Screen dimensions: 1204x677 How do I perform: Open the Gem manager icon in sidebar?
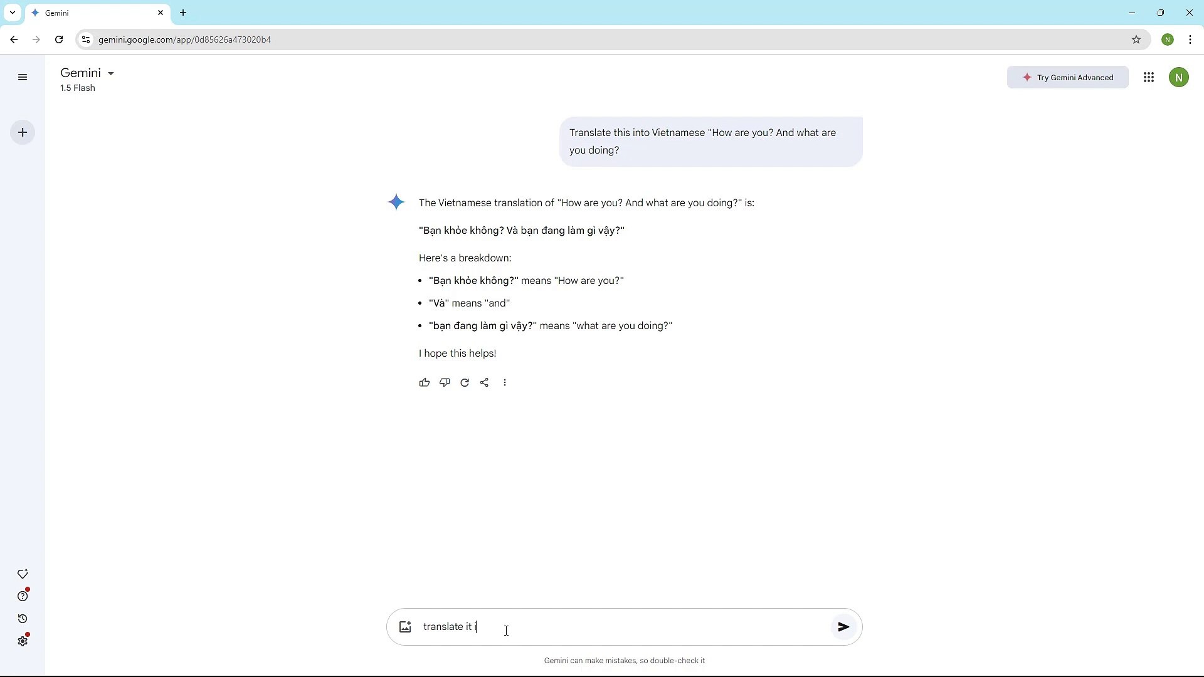[23, 574]
